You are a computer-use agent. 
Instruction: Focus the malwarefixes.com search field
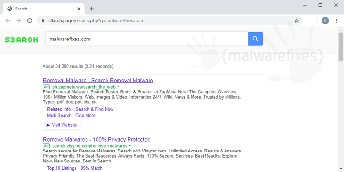[x=147, y=39]
